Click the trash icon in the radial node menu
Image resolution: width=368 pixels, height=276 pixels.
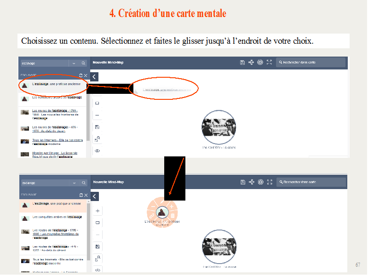pos(172,215)
